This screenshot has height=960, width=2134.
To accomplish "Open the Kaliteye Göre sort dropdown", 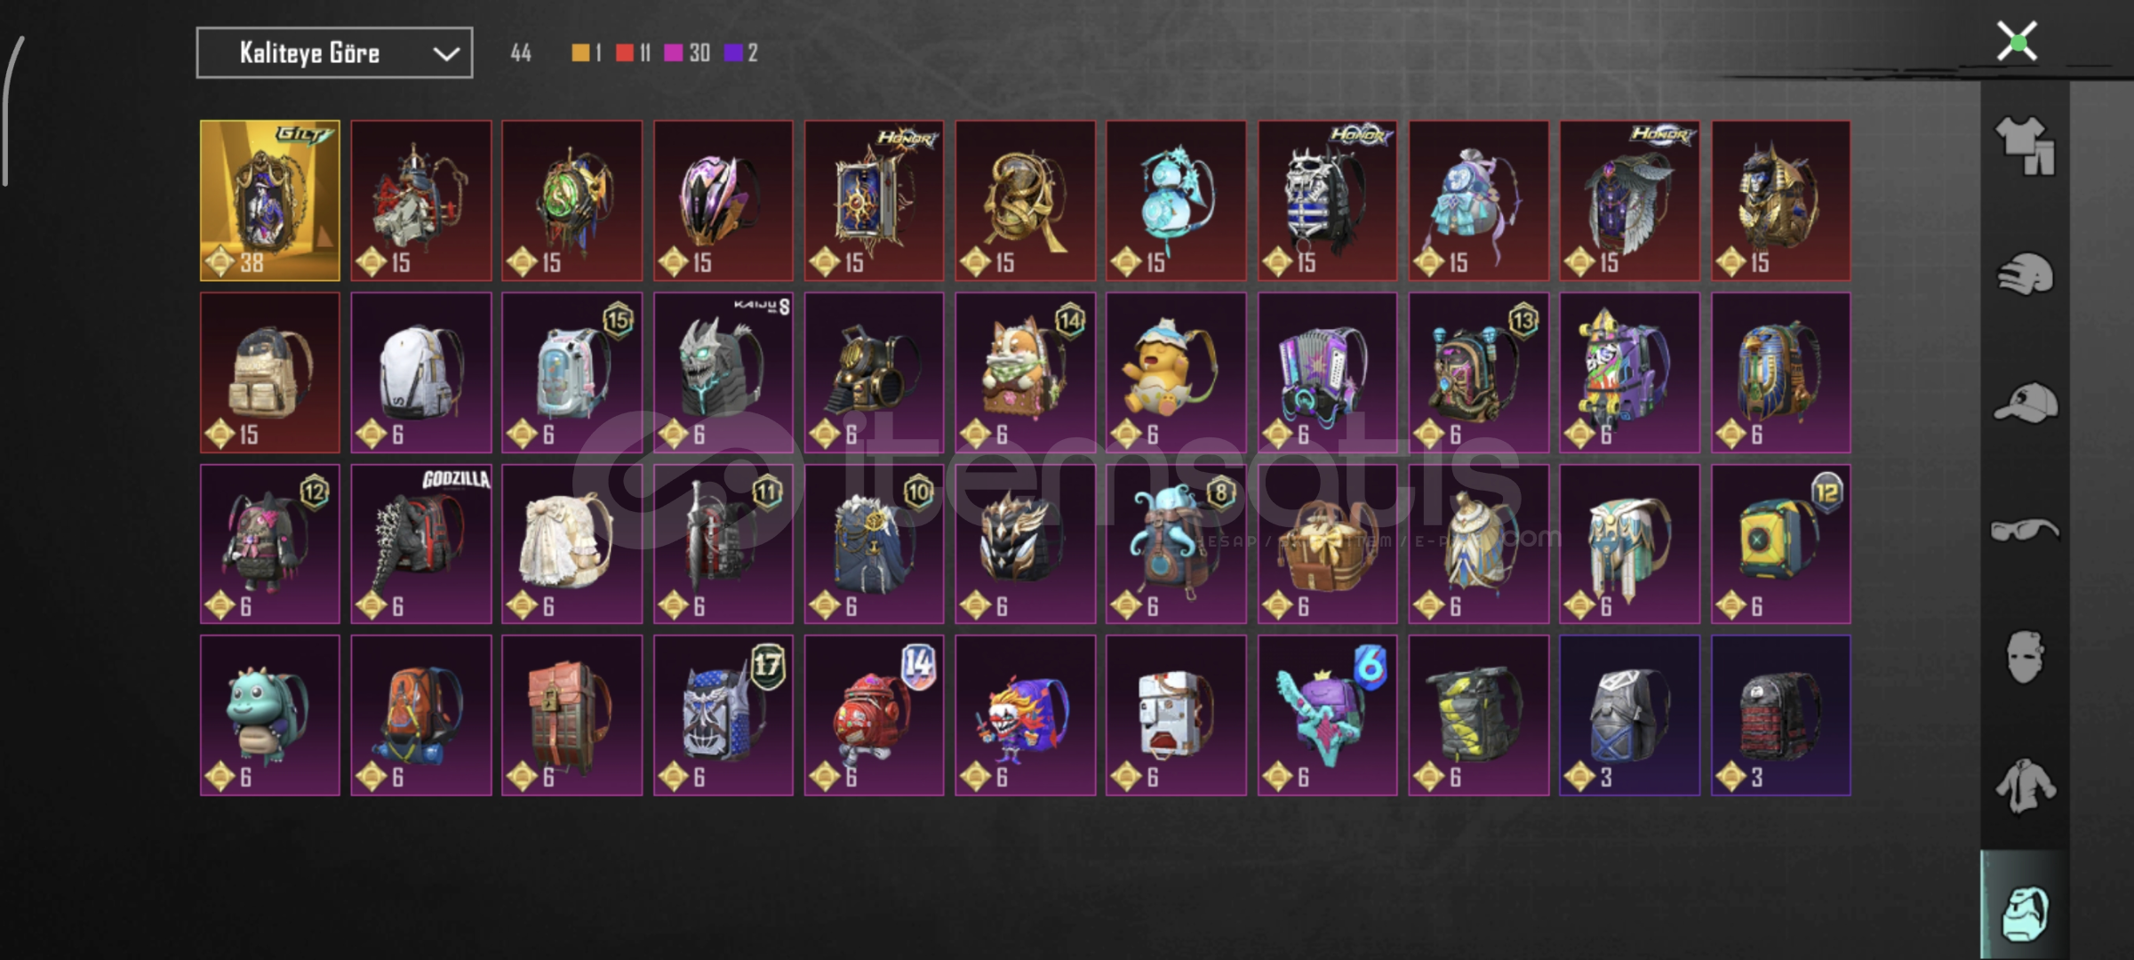I will point(334,53).
